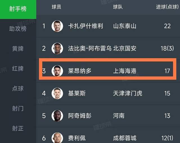Open the 红牌 red cards tab
The image size is (180, 143).
tap(18, 68)
